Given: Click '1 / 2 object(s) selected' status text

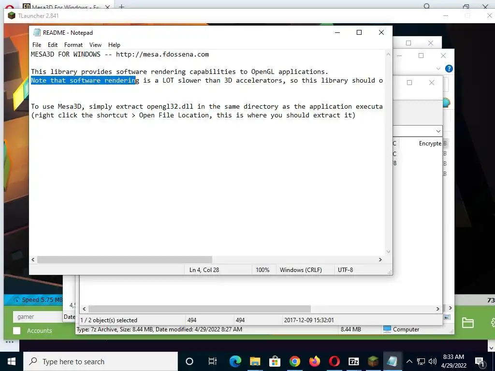Looking at the screenshot, I should click(109, 320).
